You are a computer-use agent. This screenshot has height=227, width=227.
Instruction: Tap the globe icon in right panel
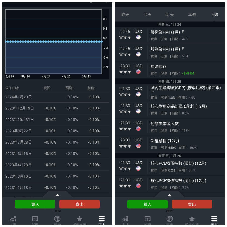pyautogui.click(x=170, y=219)
